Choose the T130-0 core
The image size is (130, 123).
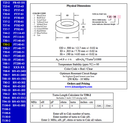[x=6, y=117]
